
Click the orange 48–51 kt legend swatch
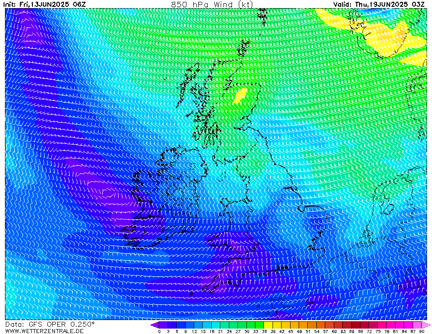click(x=303, y=325)
